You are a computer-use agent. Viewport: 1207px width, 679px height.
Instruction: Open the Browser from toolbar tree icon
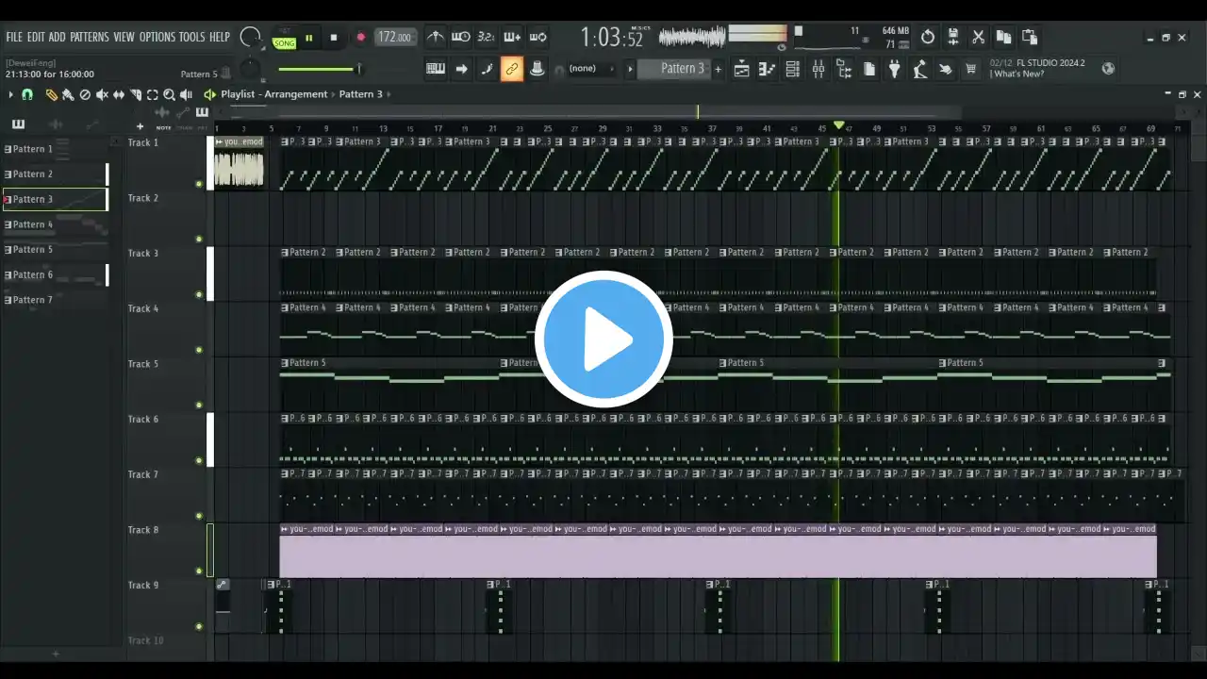(843, 69)
